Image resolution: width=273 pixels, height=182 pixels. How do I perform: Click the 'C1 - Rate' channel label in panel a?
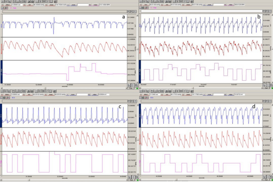click(13, 8)
